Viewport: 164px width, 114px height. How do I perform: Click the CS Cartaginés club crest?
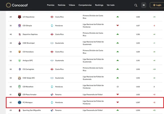pyautogui.click(x=19, y=69)
